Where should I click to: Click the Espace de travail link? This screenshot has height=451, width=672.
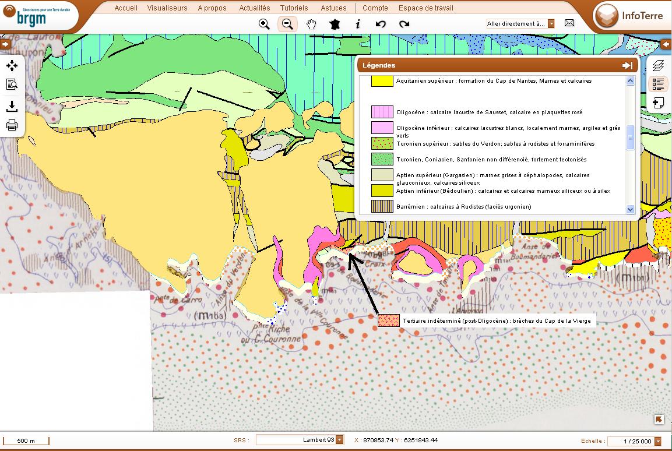pos(425,8)
